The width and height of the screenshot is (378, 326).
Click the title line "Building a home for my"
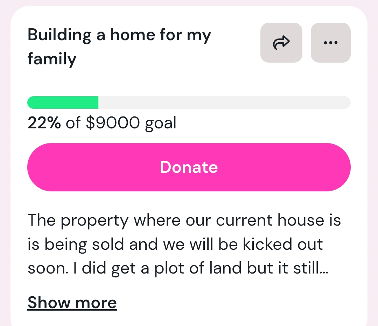click(x=119, y=35)
